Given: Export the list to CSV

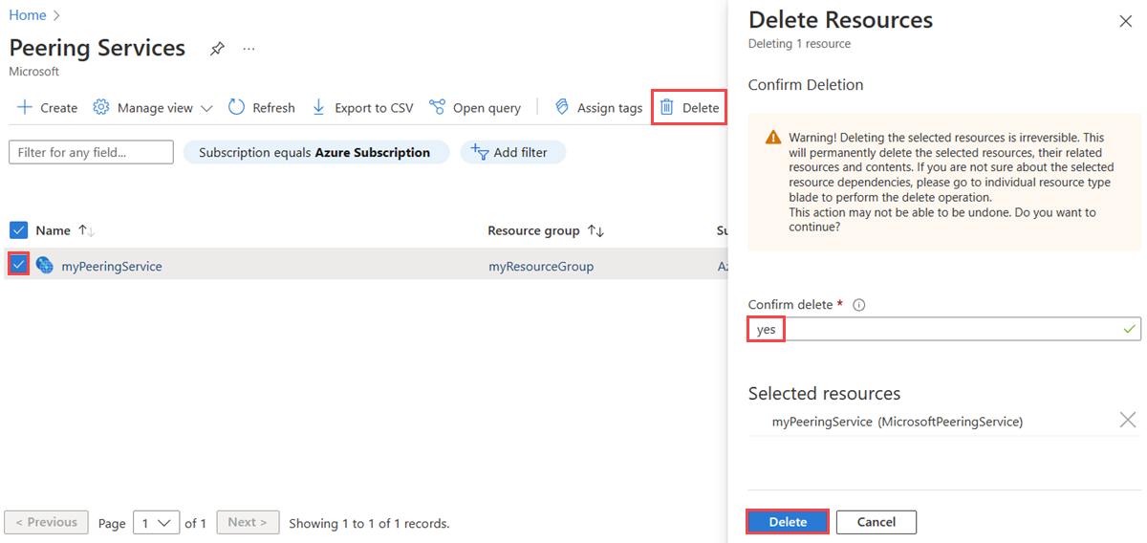Looking at the screenshot, I should tap(363, 108).
